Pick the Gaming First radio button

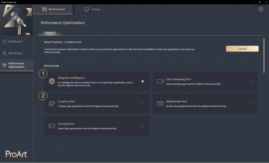pyautogui.click(x=143, y=126)
